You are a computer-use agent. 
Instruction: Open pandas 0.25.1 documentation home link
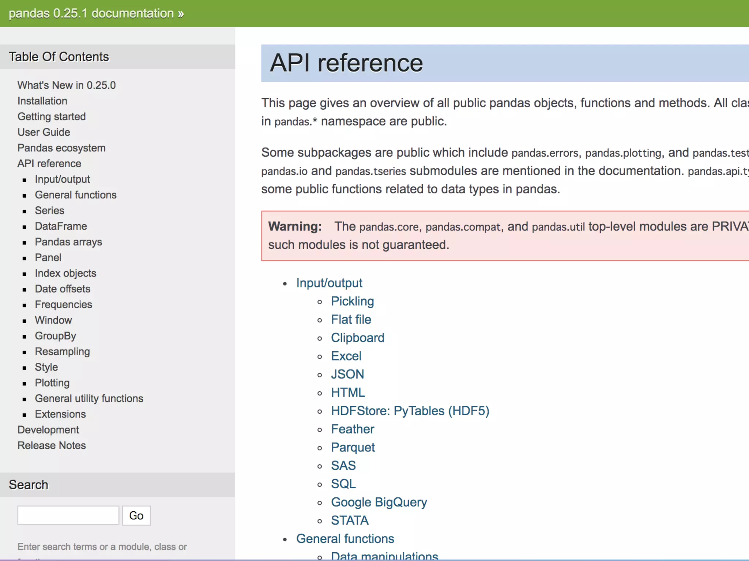[x=91, y=14]
